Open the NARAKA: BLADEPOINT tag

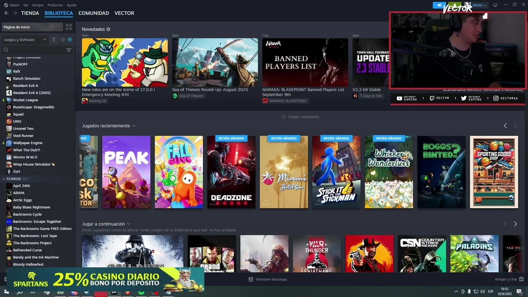285,101
